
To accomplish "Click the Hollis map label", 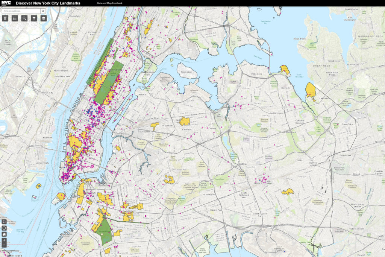I will (x=299, y=160).
